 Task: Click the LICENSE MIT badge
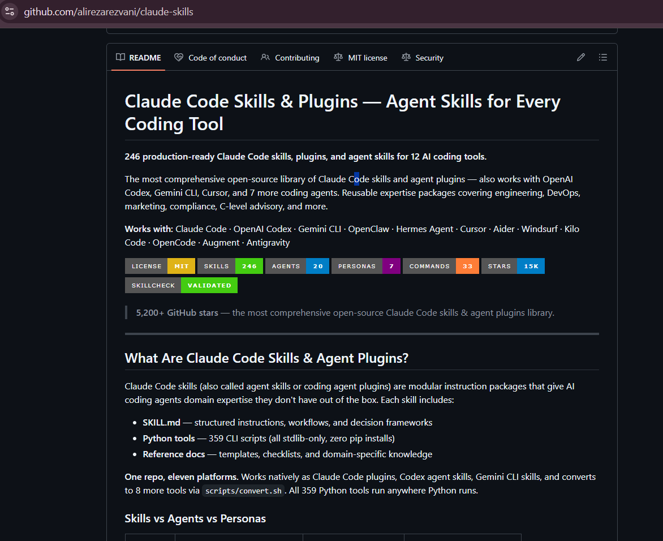point(160,266)
